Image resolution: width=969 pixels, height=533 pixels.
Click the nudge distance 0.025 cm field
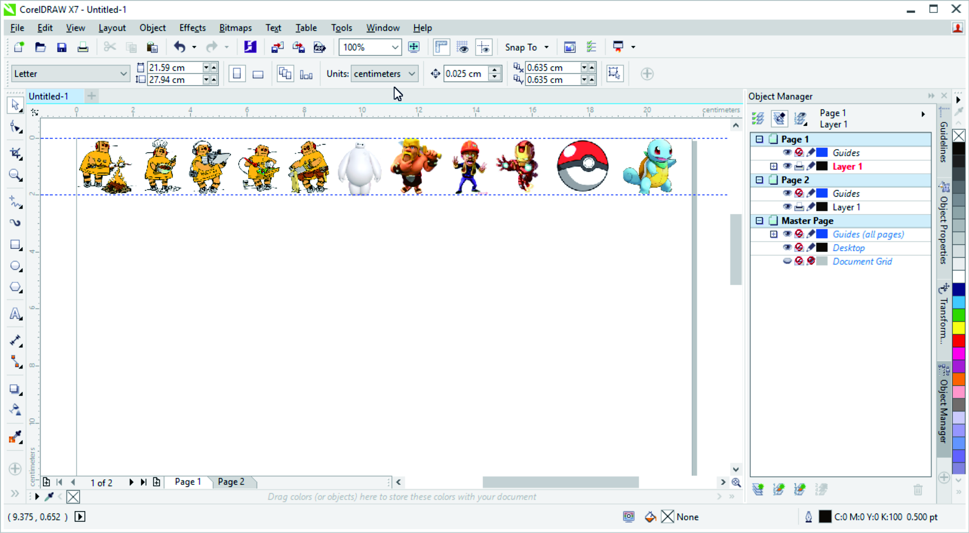coord(467,74)
